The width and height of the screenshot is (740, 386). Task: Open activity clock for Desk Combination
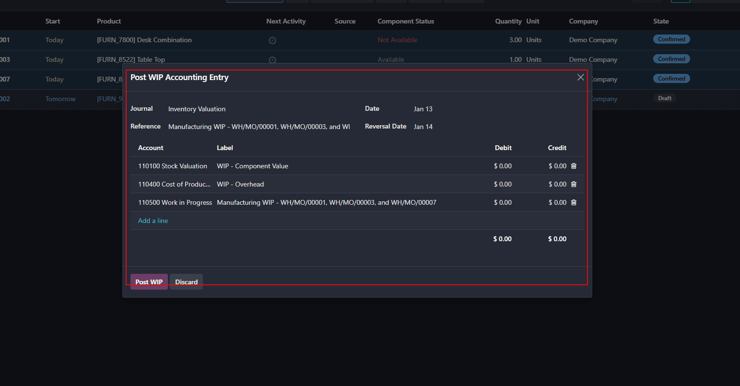272,41
